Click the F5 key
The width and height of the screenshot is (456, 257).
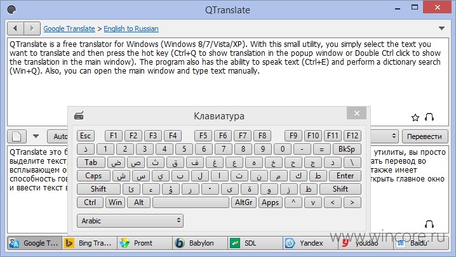tap(203, 136)
